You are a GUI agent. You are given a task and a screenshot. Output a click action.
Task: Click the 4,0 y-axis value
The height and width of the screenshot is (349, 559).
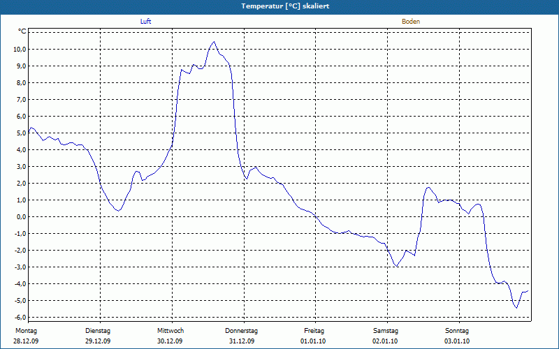click(x=21, y=149)
